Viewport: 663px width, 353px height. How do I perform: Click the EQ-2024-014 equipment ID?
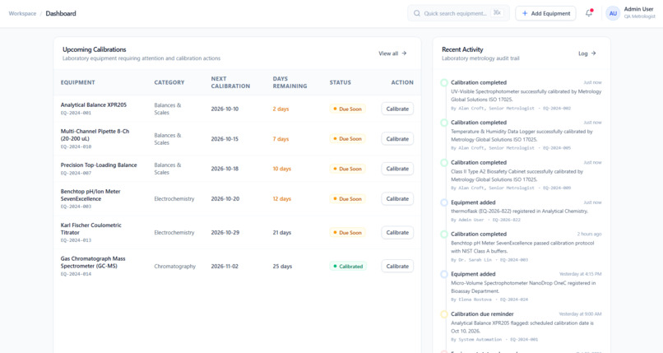point(76,274)
